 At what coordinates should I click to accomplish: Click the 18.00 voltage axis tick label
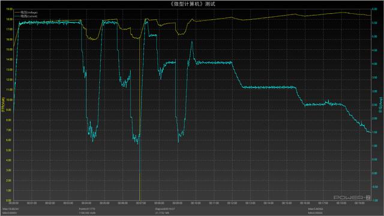(x=9, y=19)
